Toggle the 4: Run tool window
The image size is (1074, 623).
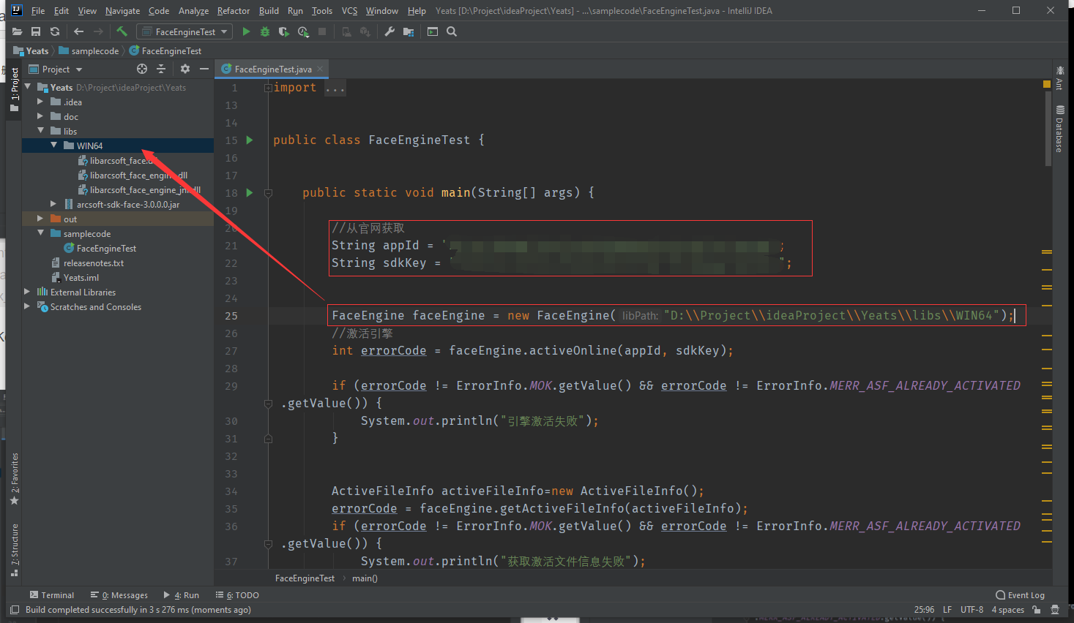coord(181,595)
